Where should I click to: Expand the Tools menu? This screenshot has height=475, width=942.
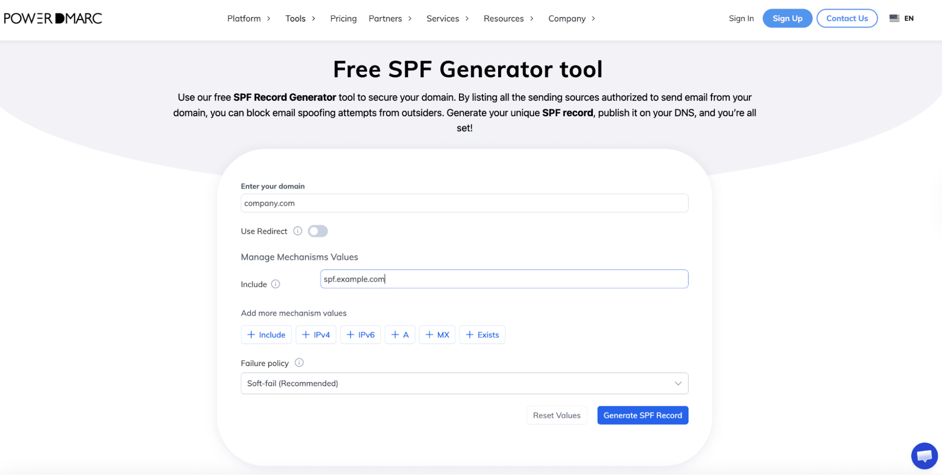(x=300, y=18)
